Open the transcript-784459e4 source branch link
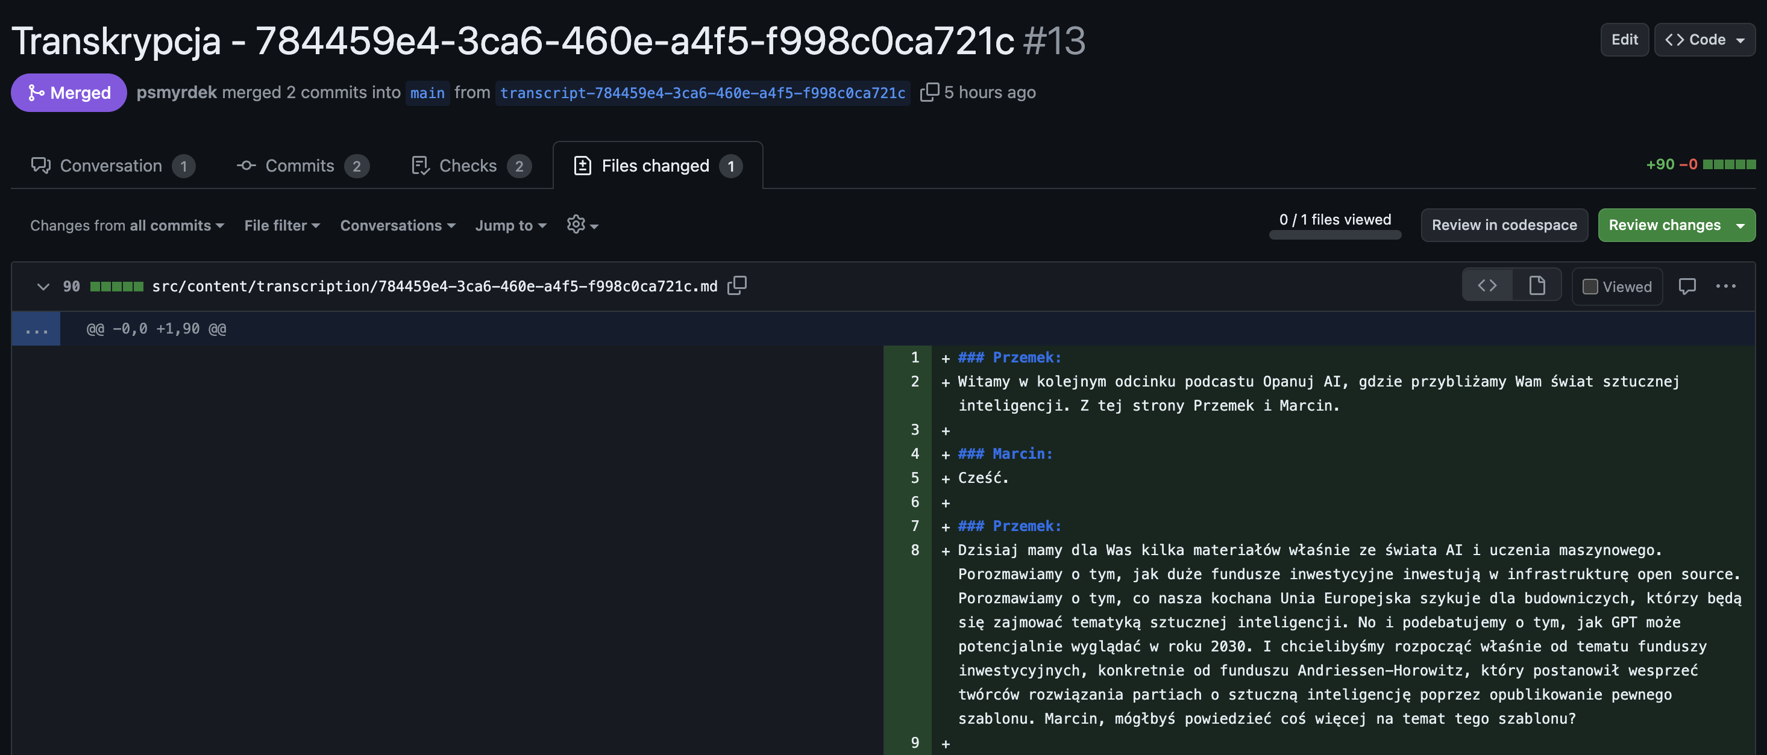 coord(703,93)
